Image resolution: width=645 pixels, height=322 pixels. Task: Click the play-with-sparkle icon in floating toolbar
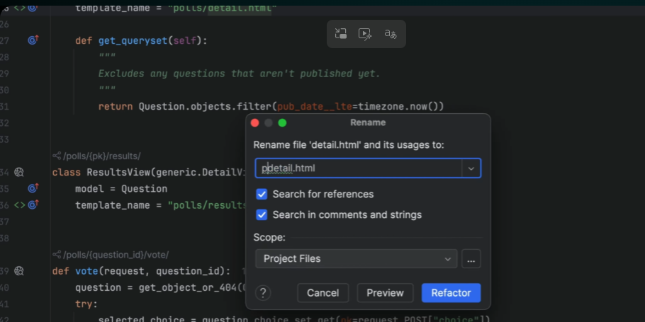point(365,34)
